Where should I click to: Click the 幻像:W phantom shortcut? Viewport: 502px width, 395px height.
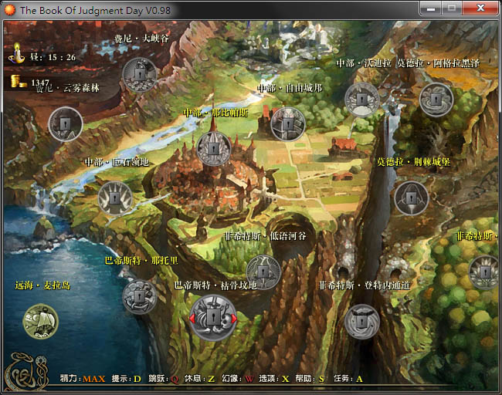pyautogui.click(x=238, y=379)
